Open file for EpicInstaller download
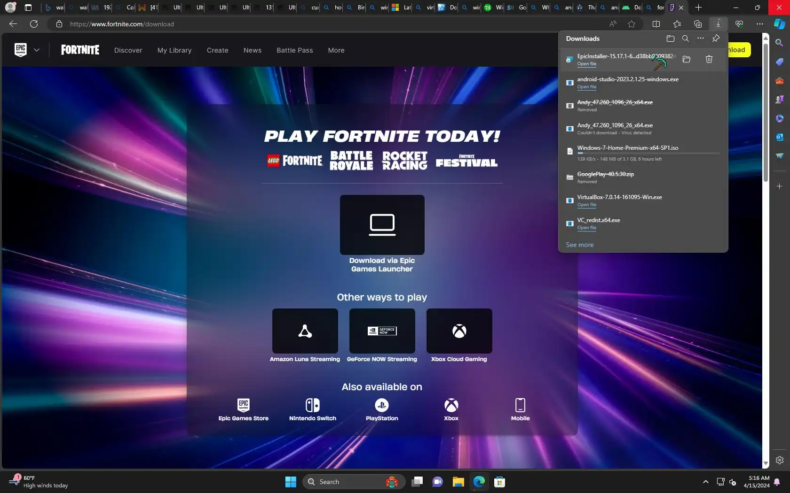The height and width of the screenshot is (493, 790). tap(587, 64)
